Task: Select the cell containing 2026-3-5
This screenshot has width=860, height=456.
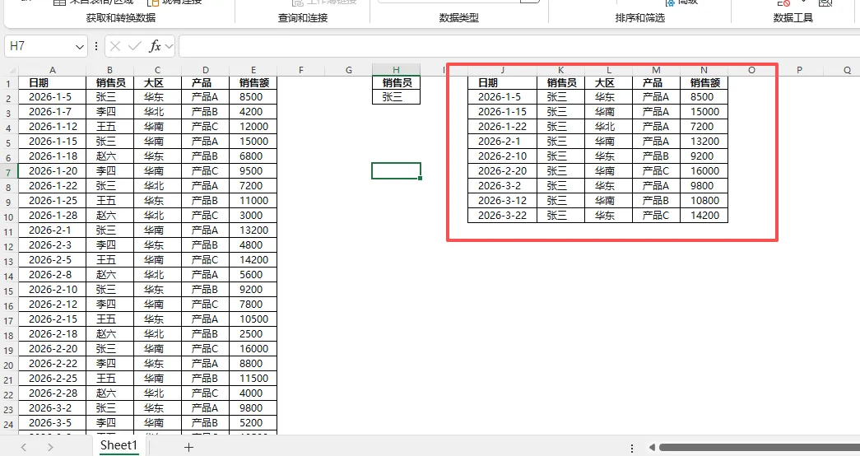Action: point(52,422)
